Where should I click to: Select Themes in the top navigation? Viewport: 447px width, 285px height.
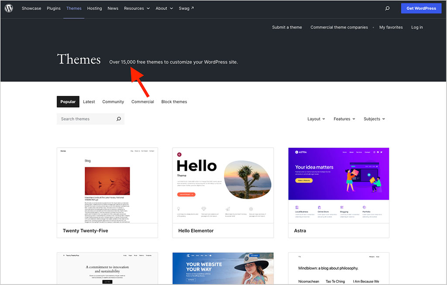[74, 8]
